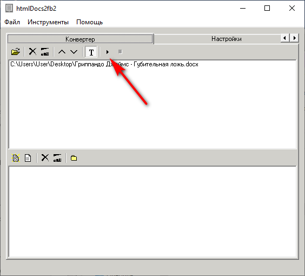Click the highlighted document icon in lower toolbar
This screenshot has height=276, width=305.
pos(16,158)
